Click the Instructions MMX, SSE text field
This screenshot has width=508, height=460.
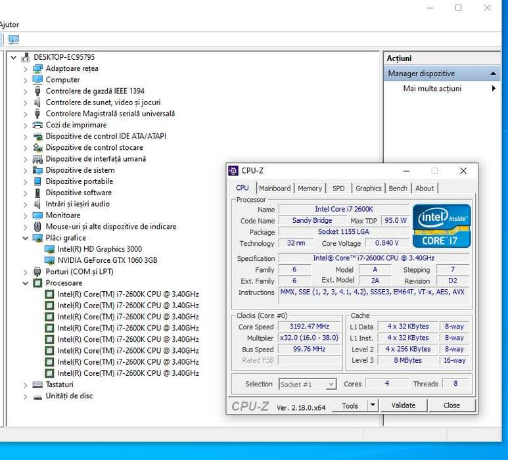[374, 296]
